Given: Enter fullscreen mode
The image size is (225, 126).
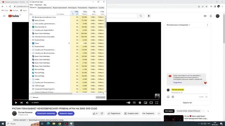Looking at the screenshot, I should point(157,103).
